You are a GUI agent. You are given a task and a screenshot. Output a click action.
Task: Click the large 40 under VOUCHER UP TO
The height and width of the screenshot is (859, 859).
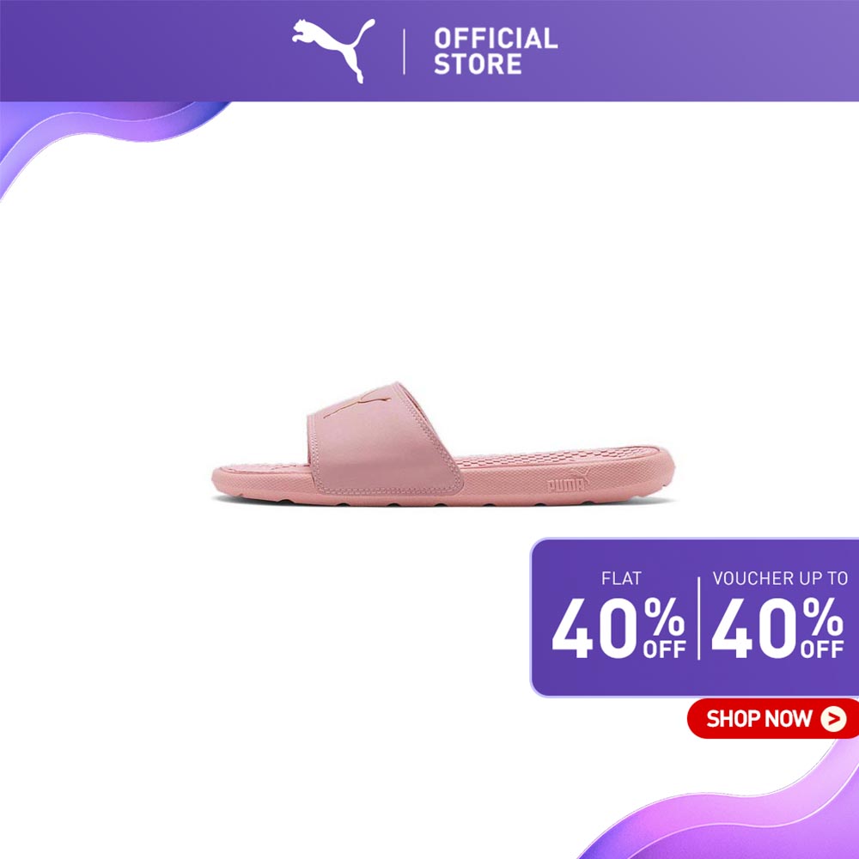pos(754,628)
